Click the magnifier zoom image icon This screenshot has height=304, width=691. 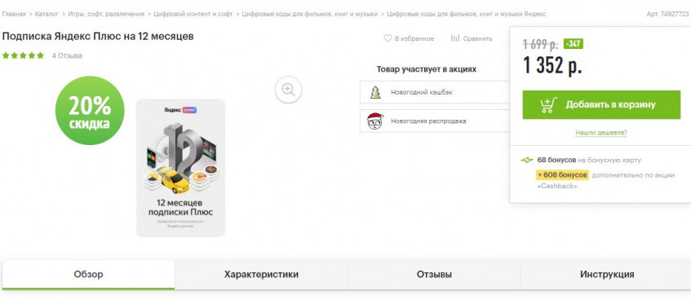pos(288,90)
